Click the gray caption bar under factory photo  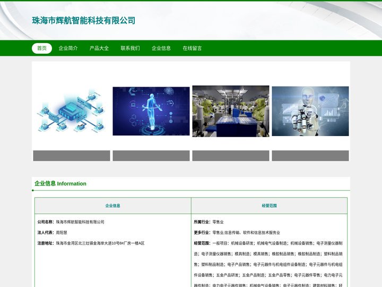pos(231,156)
